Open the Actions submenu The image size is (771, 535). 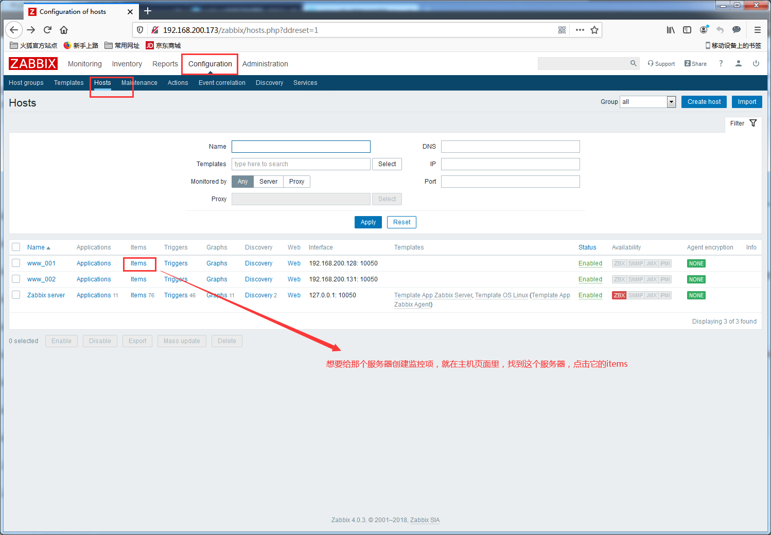(x=178, y=83)
